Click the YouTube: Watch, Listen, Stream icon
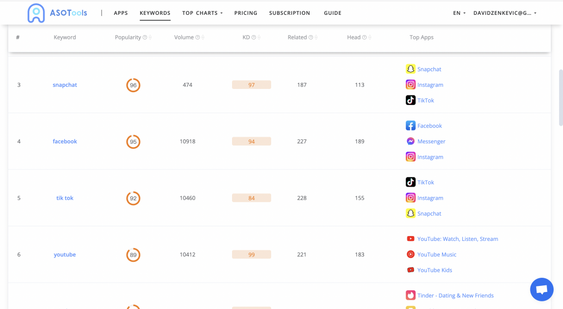563x309 pixels. [410, 239]
